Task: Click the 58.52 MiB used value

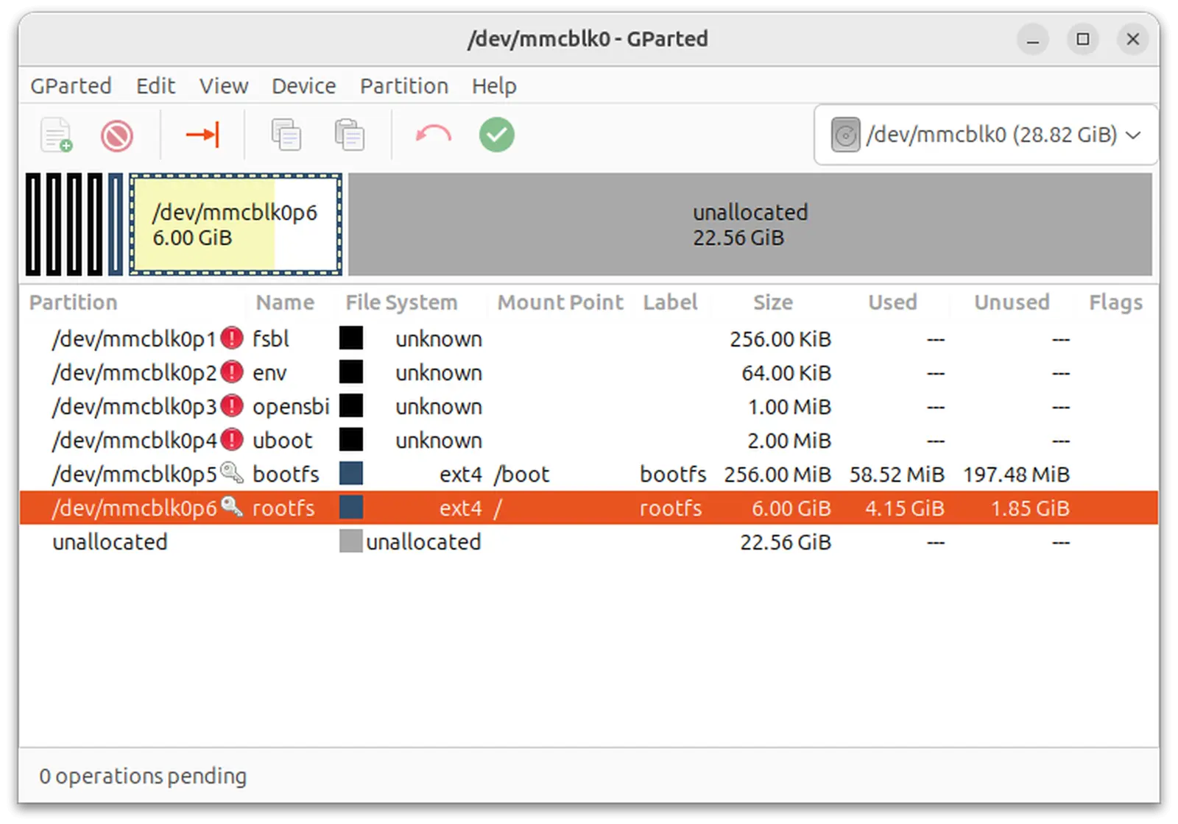Action: (897, 474)
